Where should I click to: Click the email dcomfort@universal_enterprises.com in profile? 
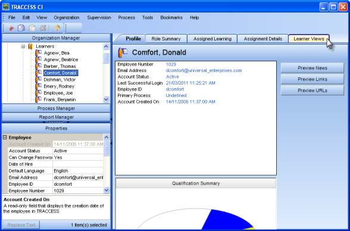point(204,70)
